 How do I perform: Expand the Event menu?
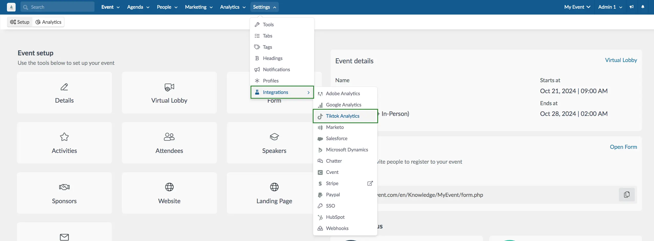coord(110,7)
